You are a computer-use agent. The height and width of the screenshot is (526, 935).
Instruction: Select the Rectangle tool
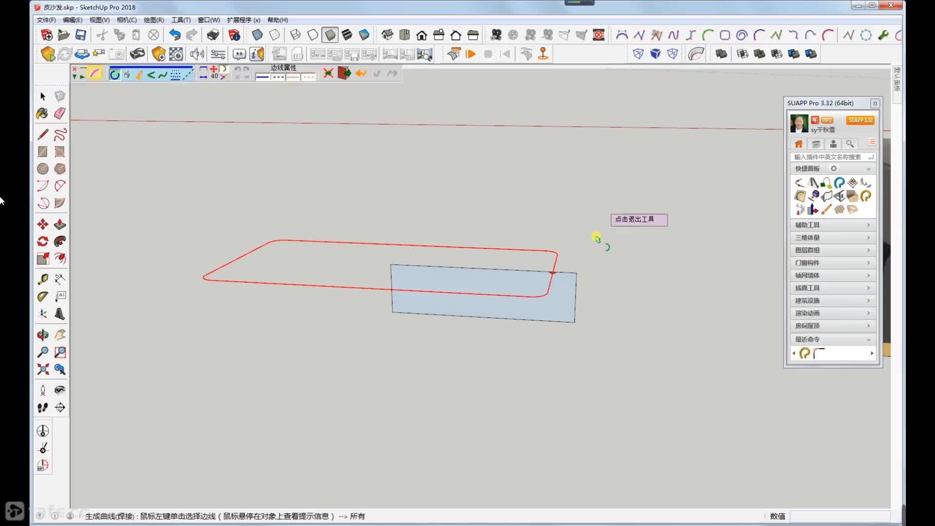click(43, 151)
